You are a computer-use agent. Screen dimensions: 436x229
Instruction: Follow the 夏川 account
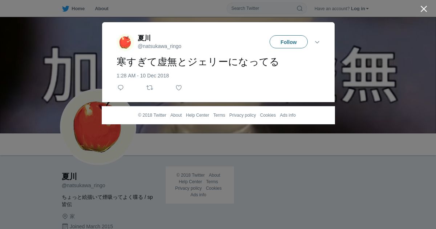click(x=288, y=42)
